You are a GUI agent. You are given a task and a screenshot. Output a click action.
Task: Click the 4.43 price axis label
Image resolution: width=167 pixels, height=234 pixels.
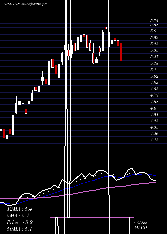(x=154, y=121)
